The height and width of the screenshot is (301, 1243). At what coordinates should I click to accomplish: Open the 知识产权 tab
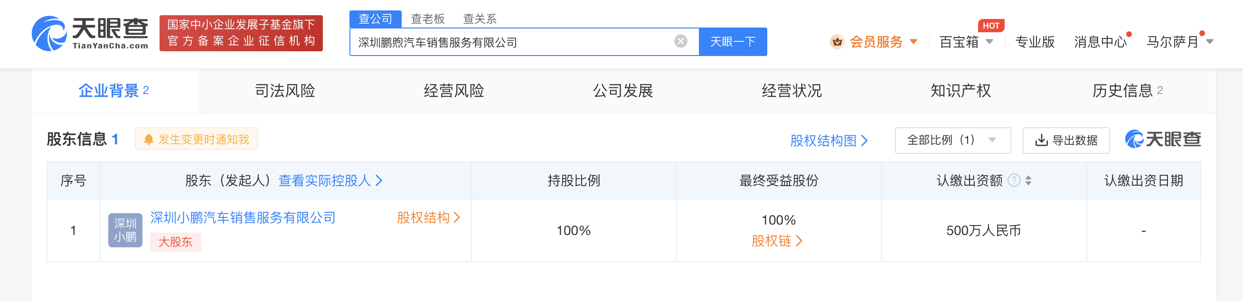960,91
